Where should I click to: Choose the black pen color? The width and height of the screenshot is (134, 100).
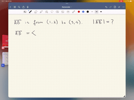point(88,12)
